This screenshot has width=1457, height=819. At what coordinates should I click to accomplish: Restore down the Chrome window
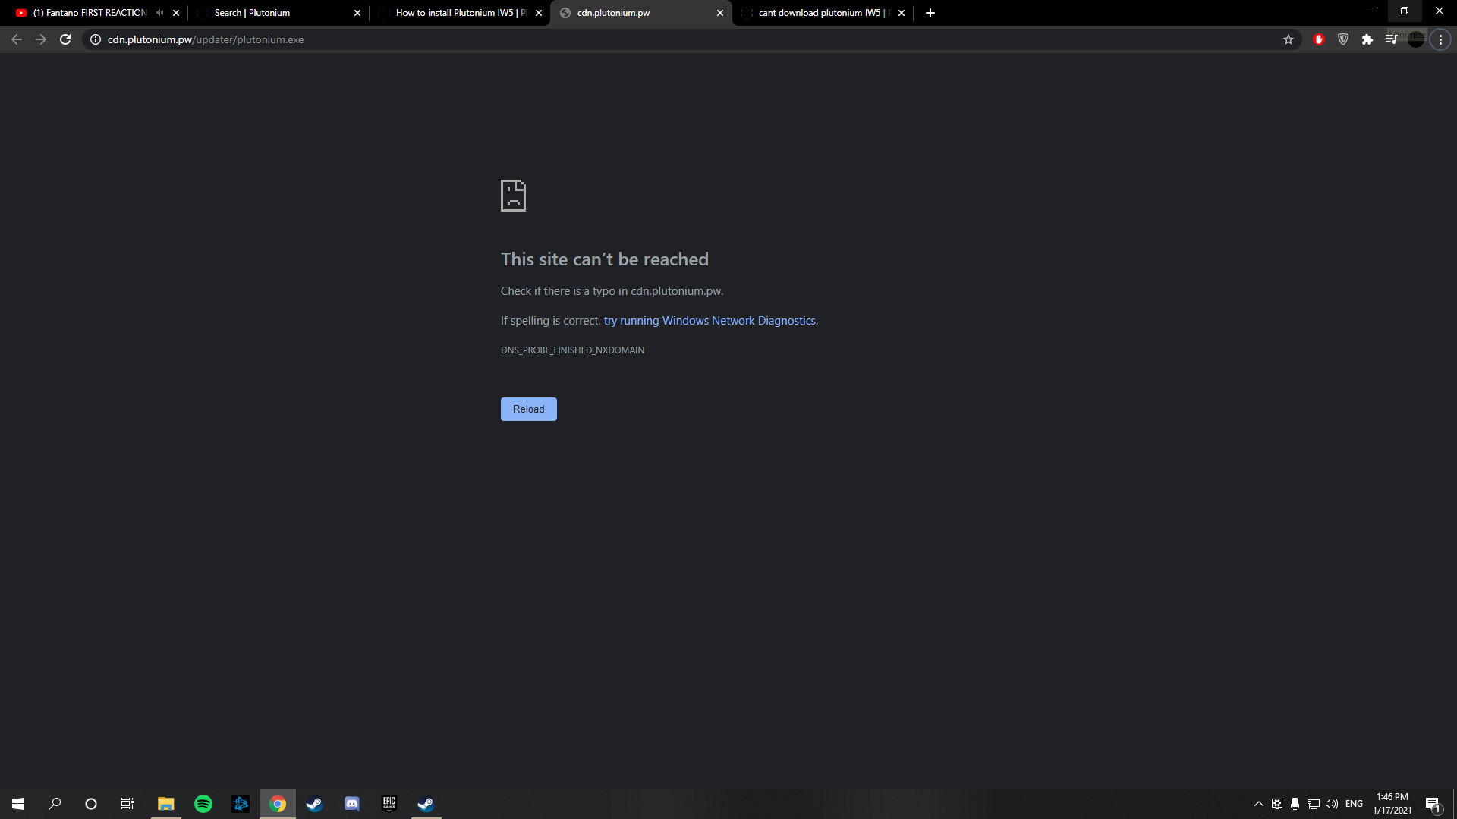(1405, 11)
